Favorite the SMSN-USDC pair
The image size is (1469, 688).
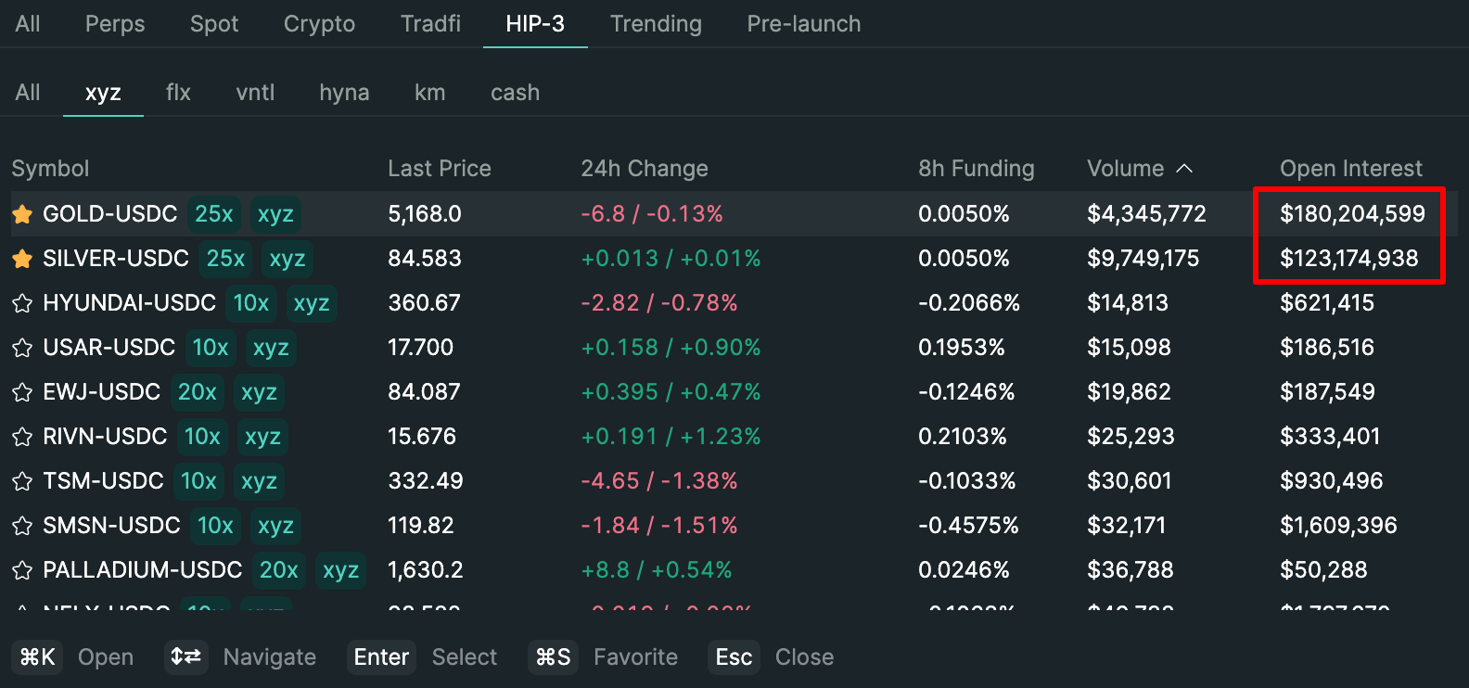click(x=22, y=526)
